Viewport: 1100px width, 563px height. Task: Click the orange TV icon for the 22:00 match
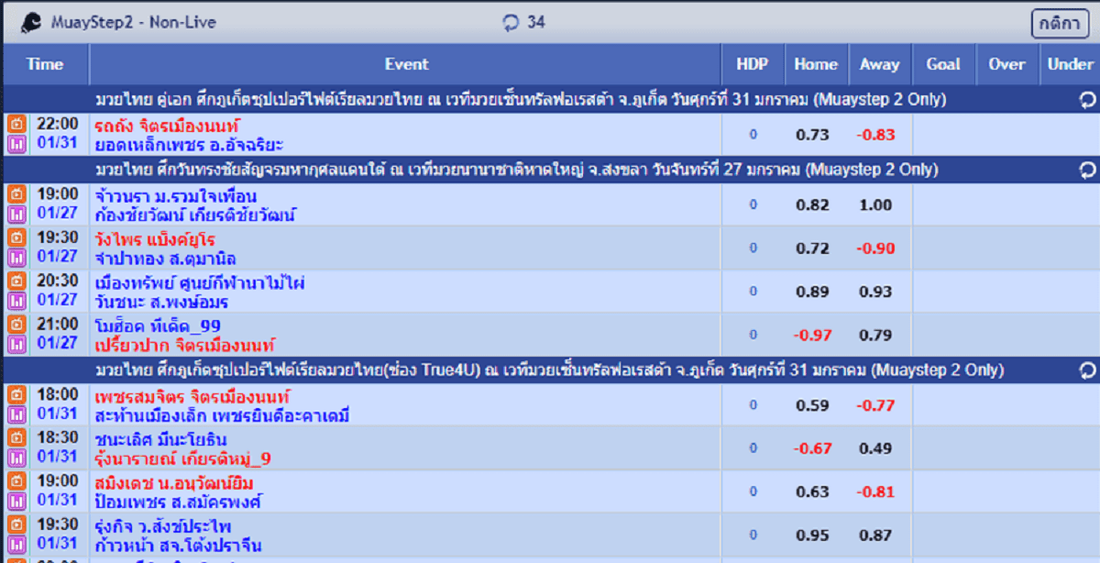click(16, 124)
